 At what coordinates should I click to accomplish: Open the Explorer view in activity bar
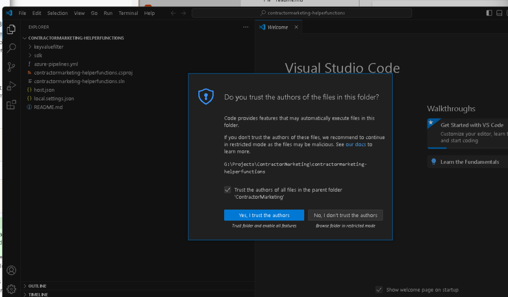[x=11, y=29]
